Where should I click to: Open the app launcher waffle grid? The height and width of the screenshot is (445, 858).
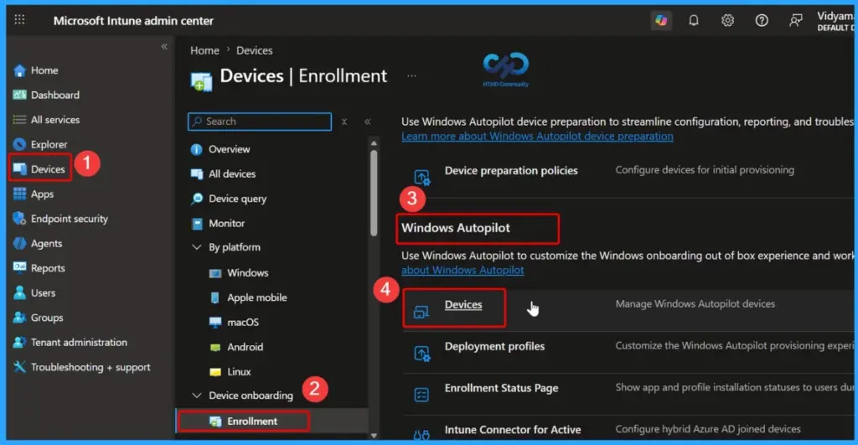point(20,20)
